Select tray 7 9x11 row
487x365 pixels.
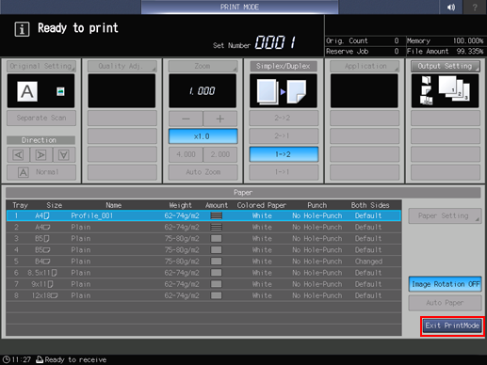pyautogui.click(x=203, y=284)
